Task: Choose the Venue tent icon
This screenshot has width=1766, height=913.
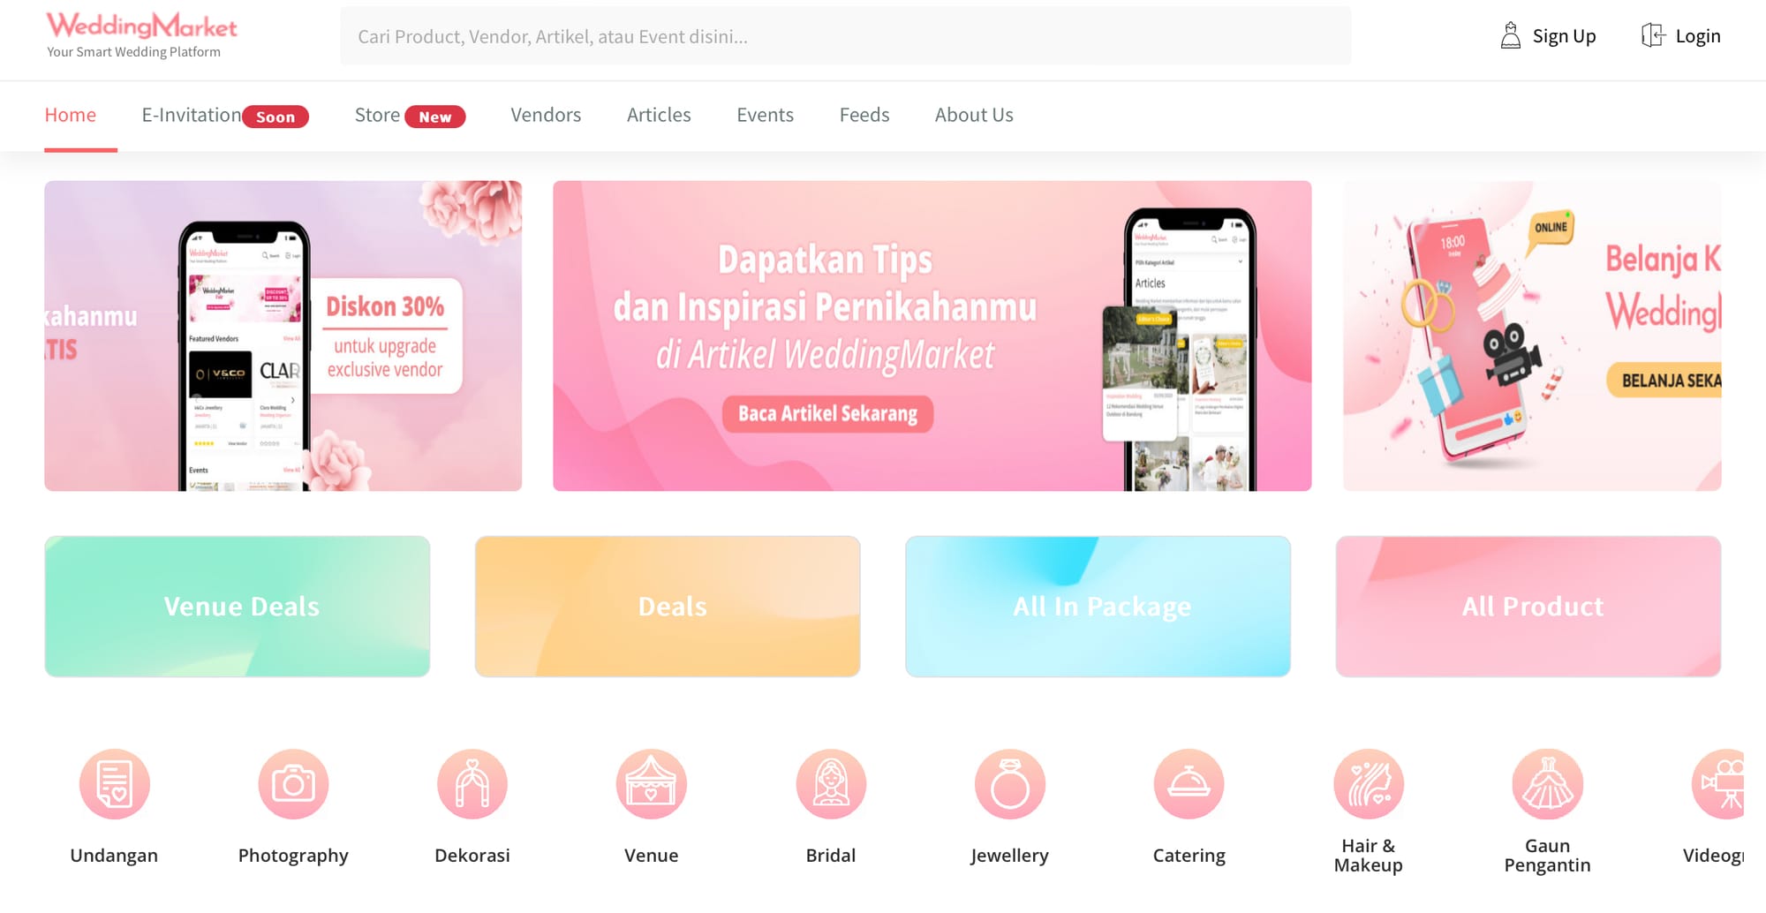Action: [652, 784]
